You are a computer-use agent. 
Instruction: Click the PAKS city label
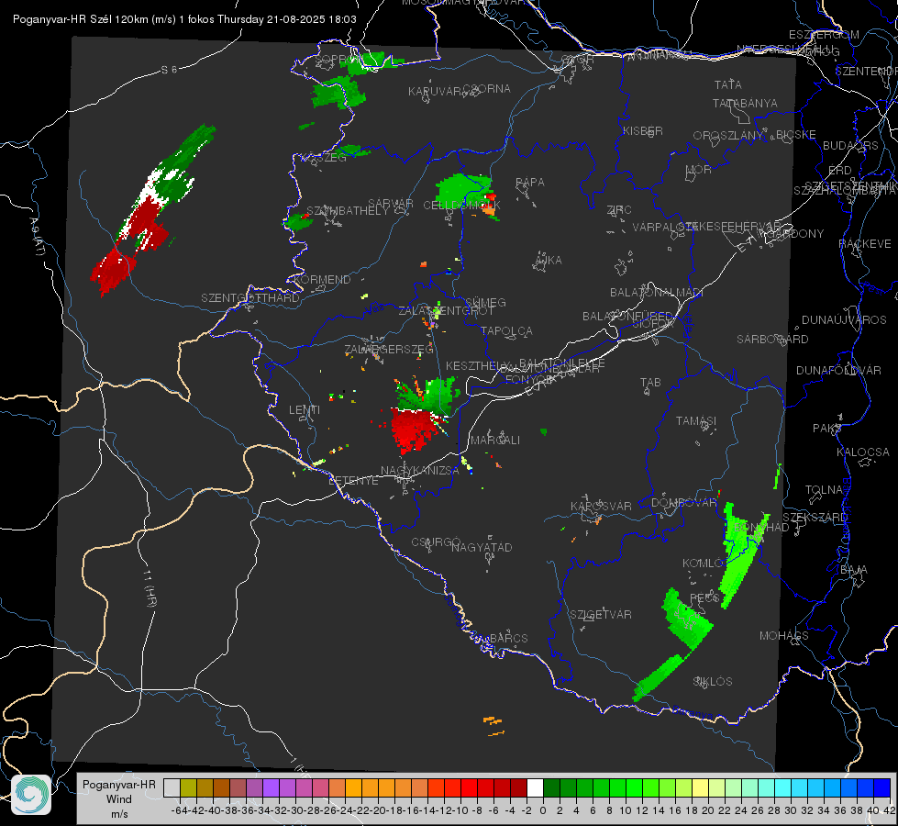pos(827,429)
